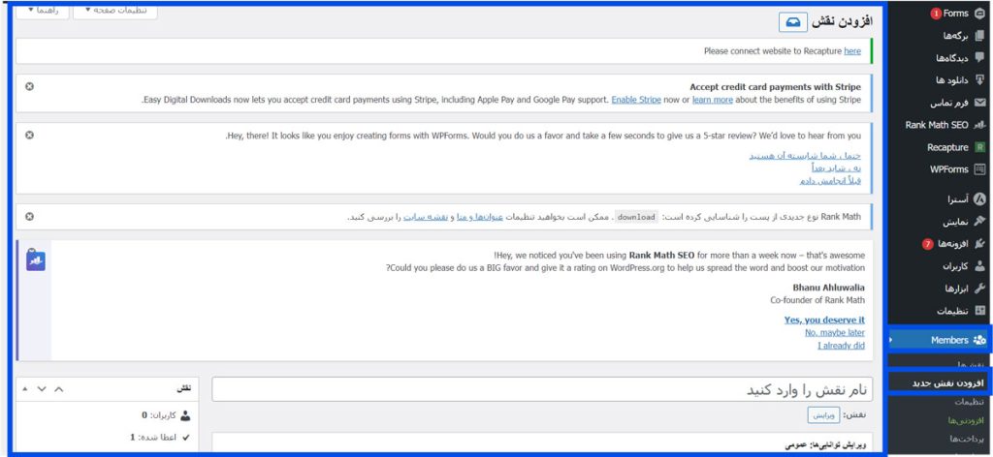Click the 'Co-founder of Rank Math' text
The width and height of the screenshot is (993, 457).
coord(817,300)
